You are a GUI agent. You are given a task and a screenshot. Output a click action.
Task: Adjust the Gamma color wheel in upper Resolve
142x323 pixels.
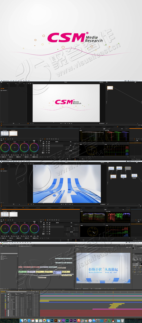point(15,148)
